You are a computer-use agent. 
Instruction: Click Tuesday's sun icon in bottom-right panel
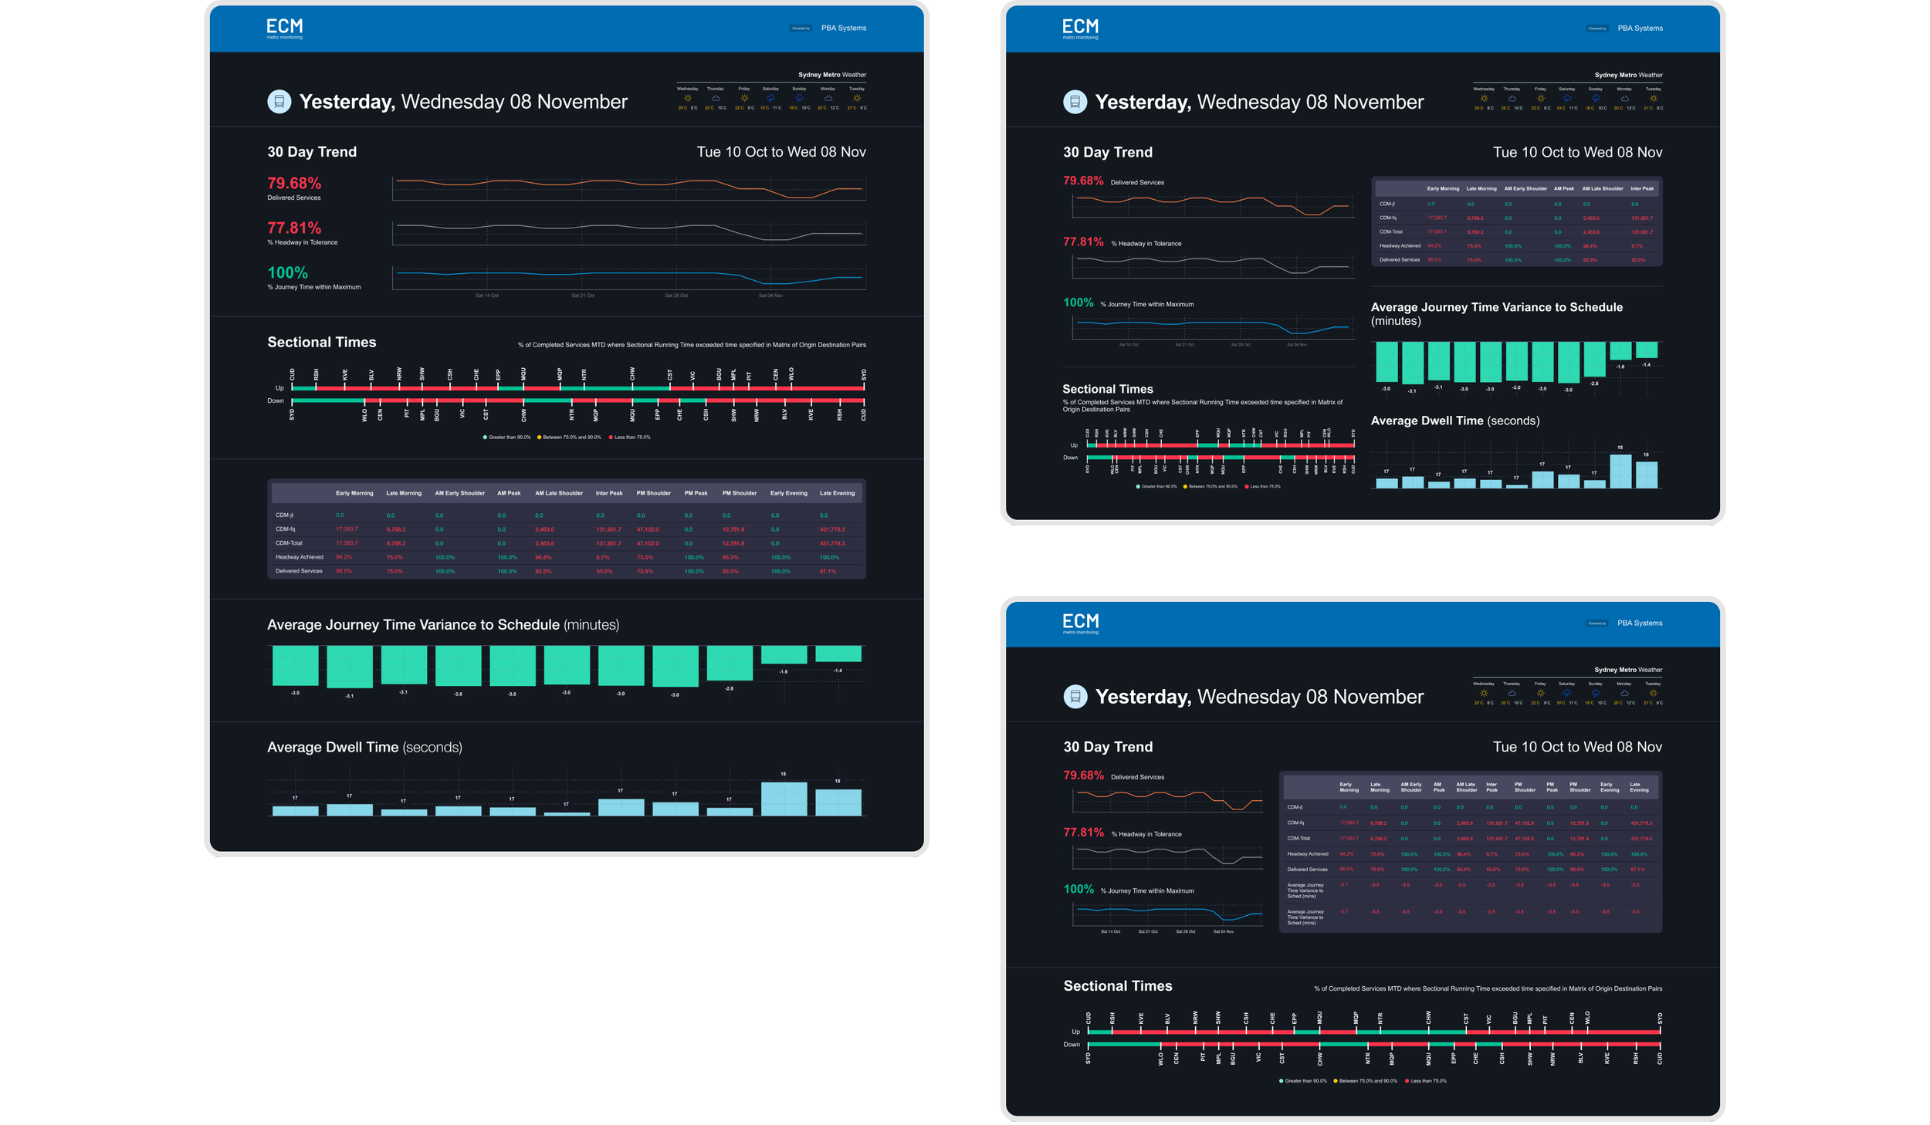coord(1652,693)
